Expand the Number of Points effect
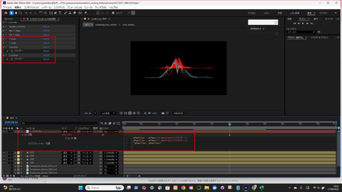Screen dimensions: 342x192 [3, 26]
